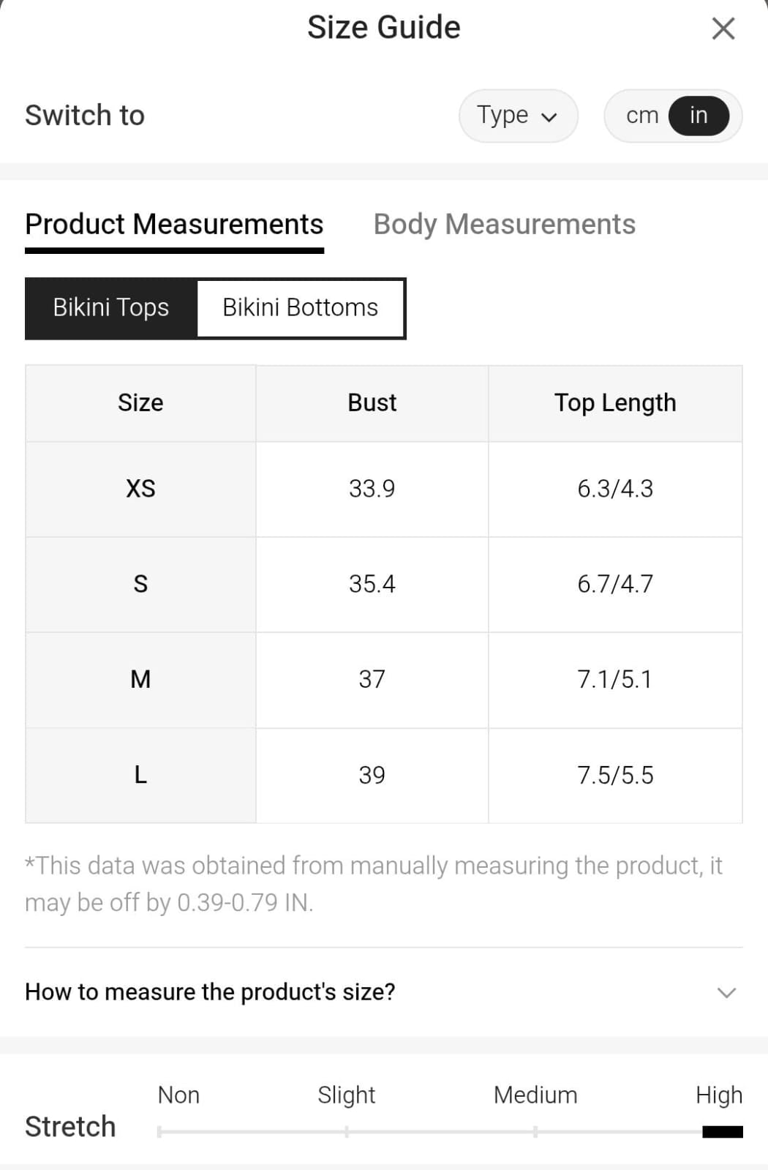Click the L bust value 39
Image resolution: width=768 pixels, height=1170 pixels.
pos(372,775)
